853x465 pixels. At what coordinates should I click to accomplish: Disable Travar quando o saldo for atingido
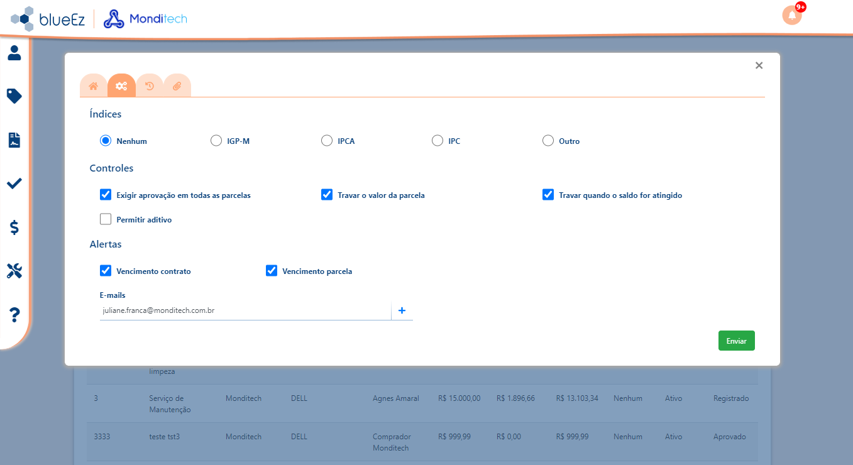(548, 195)
